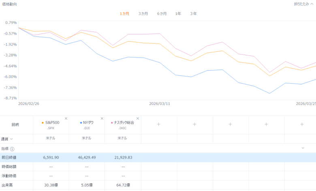Image resolution: width=316 pixels, height=191 pixels.
Task: Click the 64.72億 volume cell
Action: [x=123, y=185]
